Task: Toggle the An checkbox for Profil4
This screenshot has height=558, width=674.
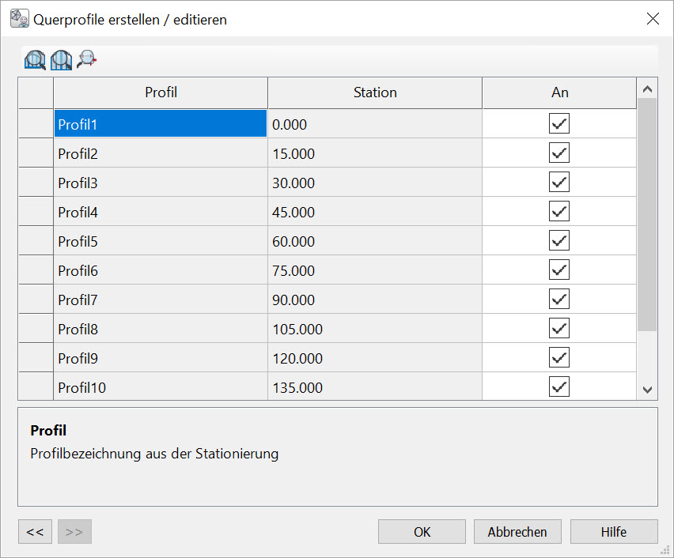Action: [x=559, y=212]
